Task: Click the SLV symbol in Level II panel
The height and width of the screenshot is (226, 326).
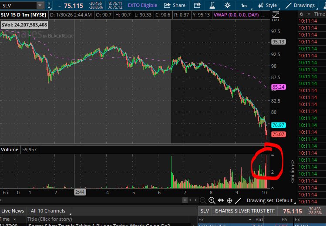Action: click(205, 211)
